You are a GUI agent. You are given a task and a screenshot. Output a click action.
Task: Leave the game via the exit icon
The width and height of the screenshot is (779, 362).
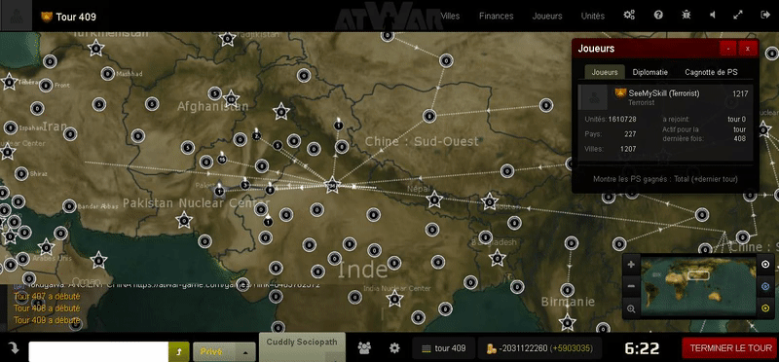click(765, 15)
